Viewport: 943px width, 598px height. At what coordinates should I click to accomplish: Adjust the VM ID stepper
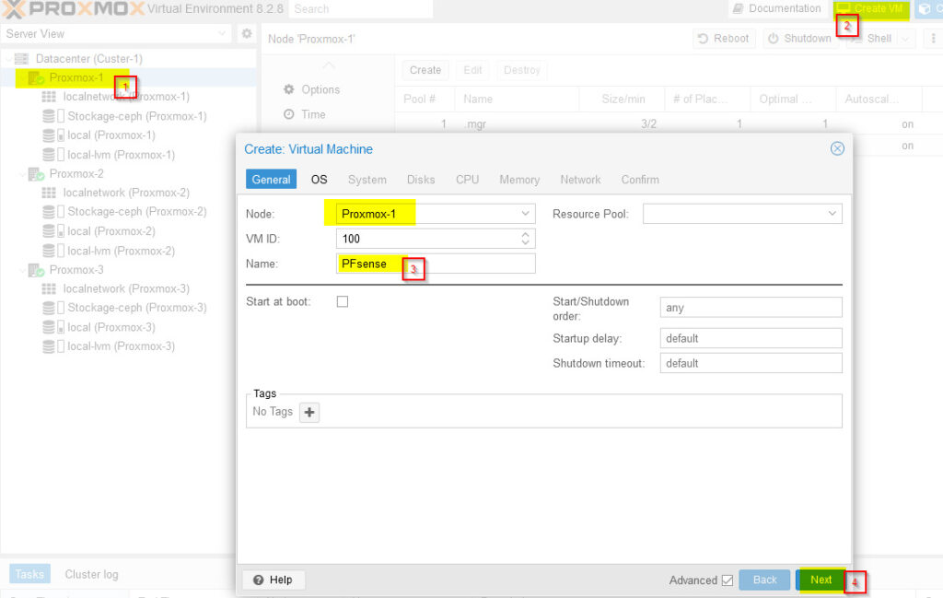tap(525, 239)
